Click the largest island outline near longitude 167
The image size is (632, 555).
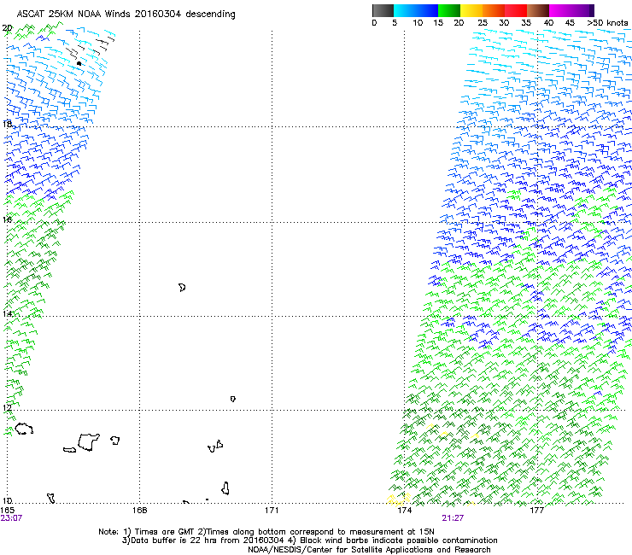click(x=89, y=442)
